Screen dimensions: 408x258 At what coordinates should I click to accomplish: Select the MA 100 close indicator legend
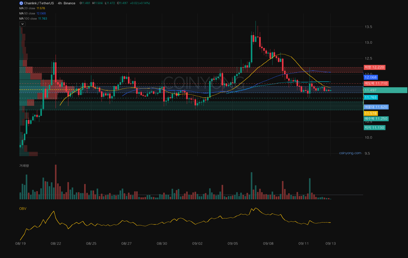(x=33, y=19)
